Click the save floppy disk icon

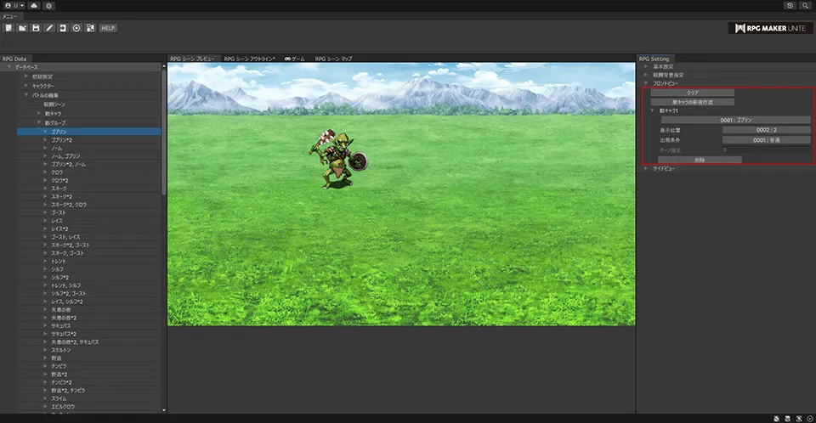pyautogui.click(x=36, y=28)
